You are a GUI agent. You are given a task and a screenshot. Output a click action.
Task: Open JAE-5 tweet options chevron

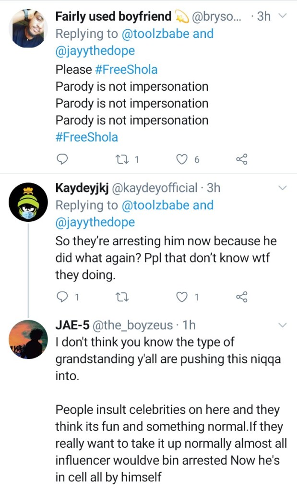282,325
